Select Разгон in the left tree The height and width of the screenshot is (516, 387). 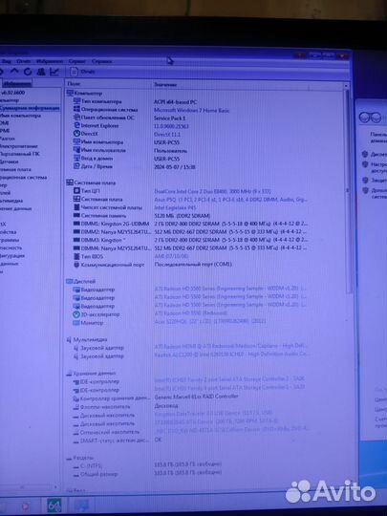tap(8, 139)
